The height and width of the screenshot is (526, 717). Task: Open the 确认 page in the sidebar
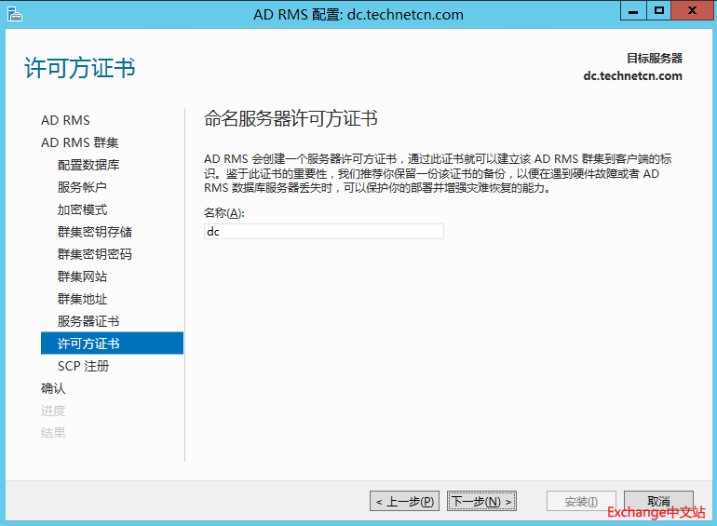pos(53,388)
